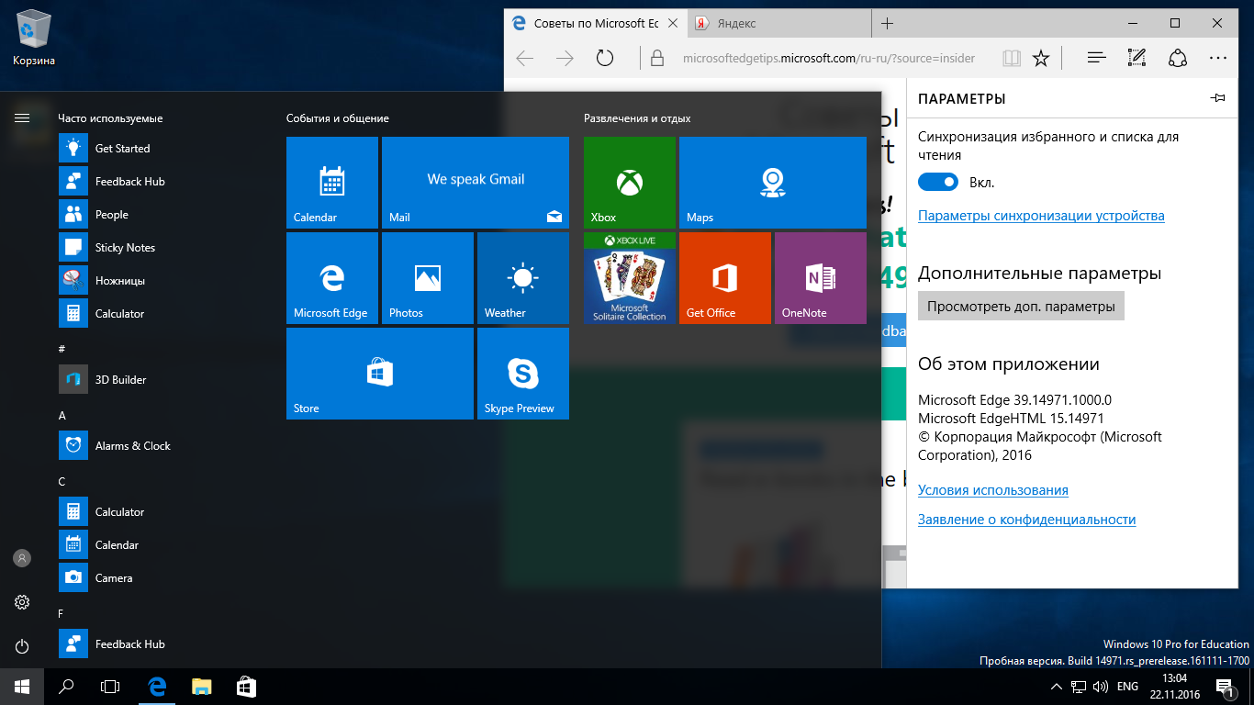Open Условия использования link

click(x=993, y=490)
